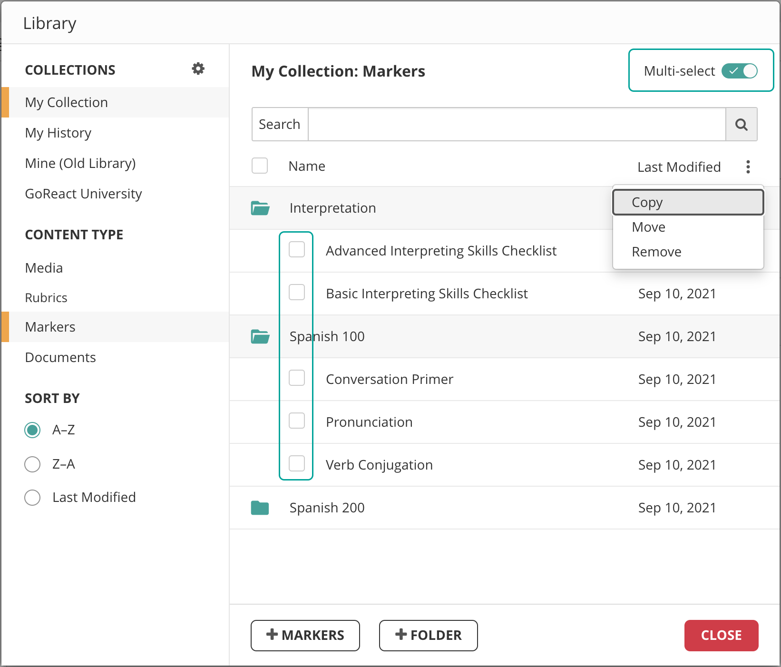Click the + MARKERS button

tap(305, 635)
